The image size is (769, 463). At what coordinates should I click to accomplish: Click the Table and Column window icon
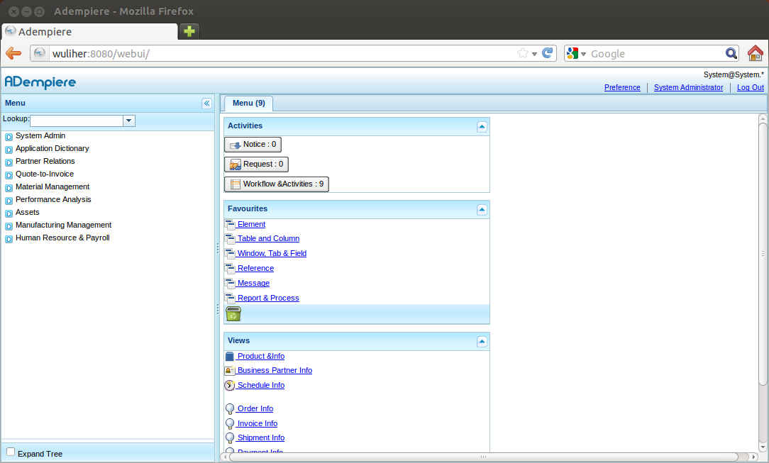[x=230, y=239]
